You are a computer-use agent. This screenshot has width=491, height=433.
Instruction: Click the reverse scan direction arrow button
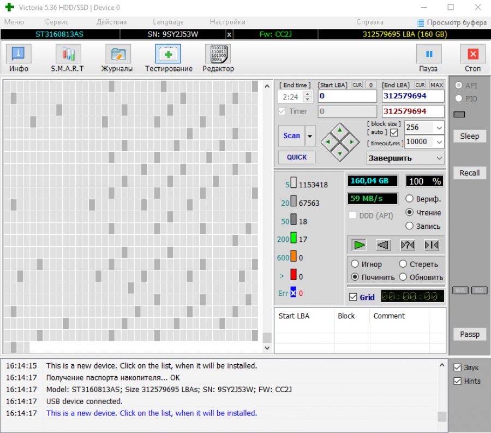[x=383, y=245]
